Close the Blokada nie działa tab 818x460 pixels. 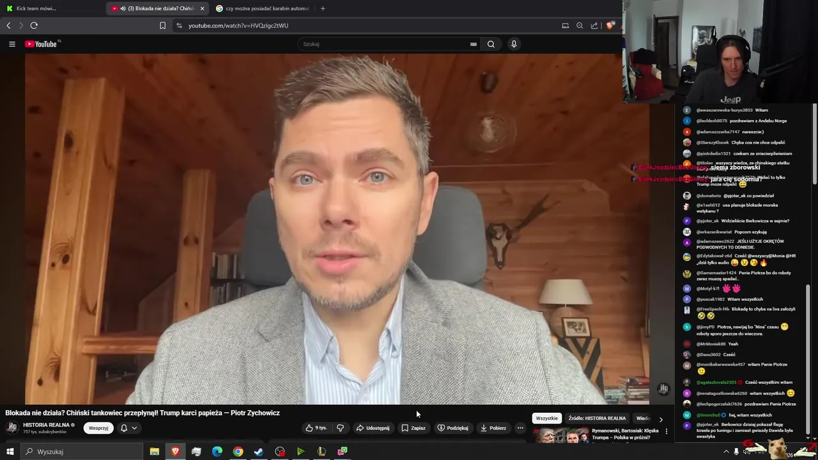202,8
